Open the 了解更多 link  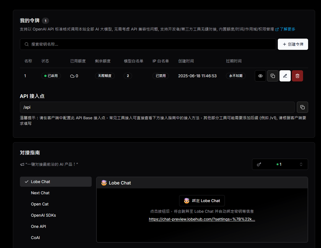tap(285, 29)
